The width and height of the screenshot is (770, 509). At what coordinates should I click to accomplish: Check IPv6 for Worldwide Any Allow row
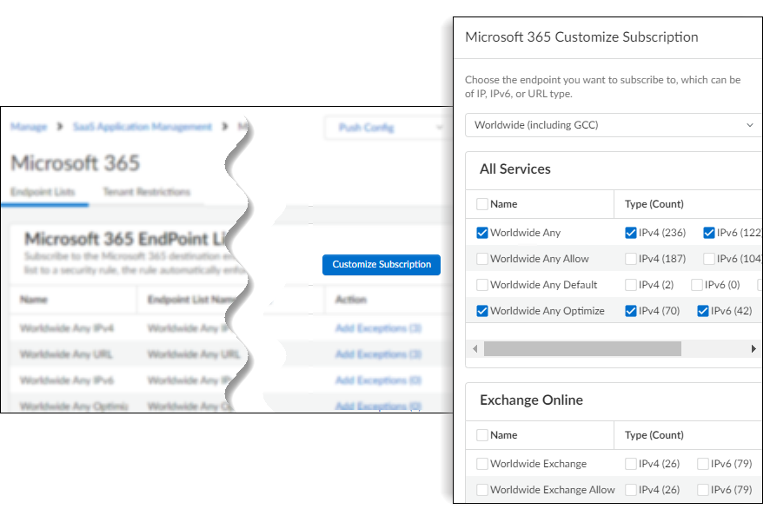[708, 259]
